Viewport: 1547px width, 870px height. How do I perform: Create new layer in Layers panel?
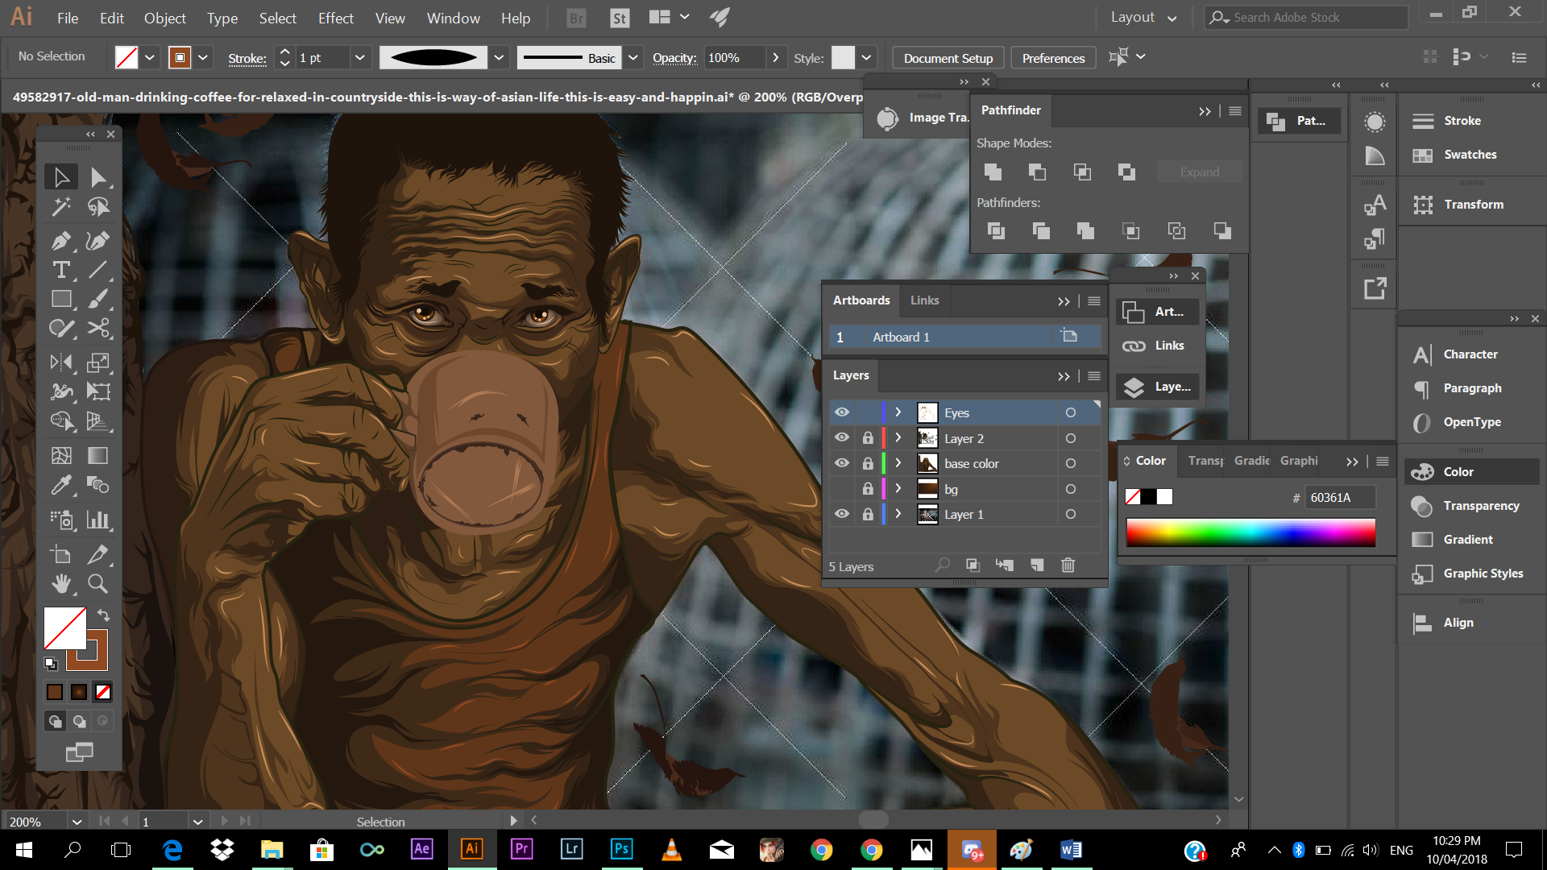pyautogui.click(x=1036, y=565)
